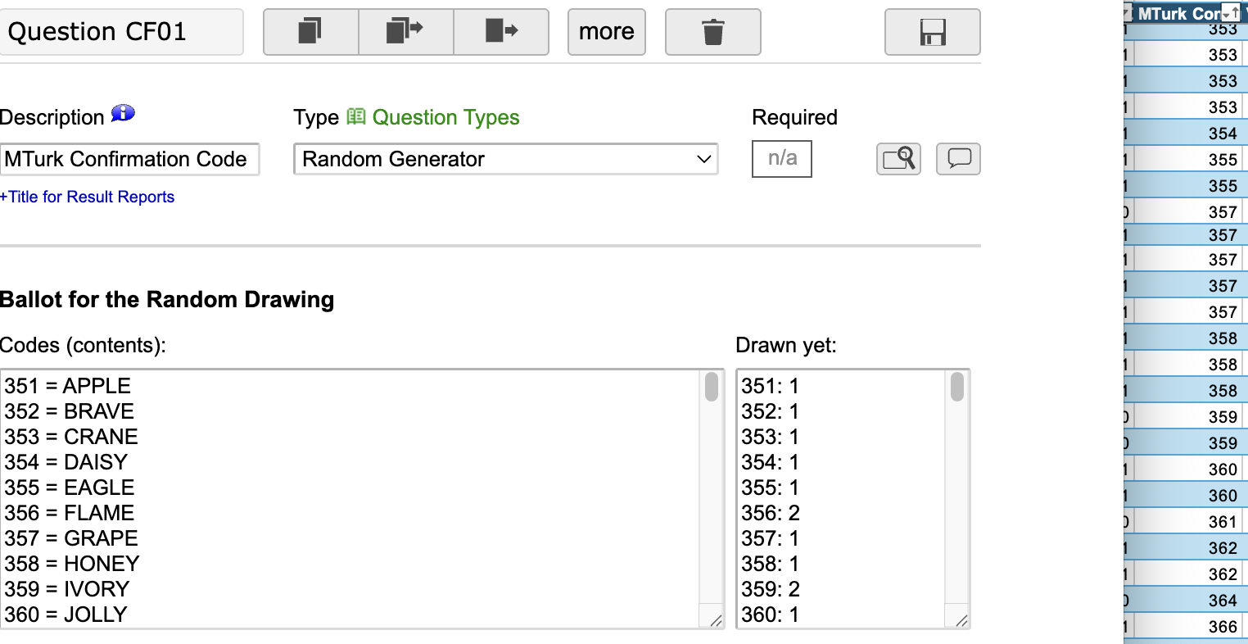Preview the question with the magnifier icon

(x=898, y=158)
